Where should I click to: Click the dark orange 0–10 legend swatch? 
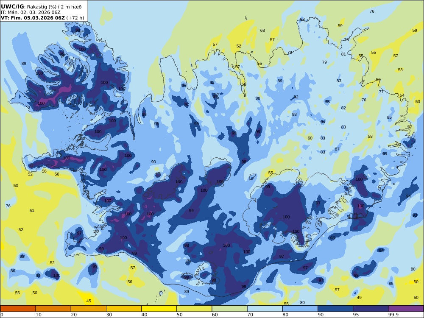(x=18, y=309)
